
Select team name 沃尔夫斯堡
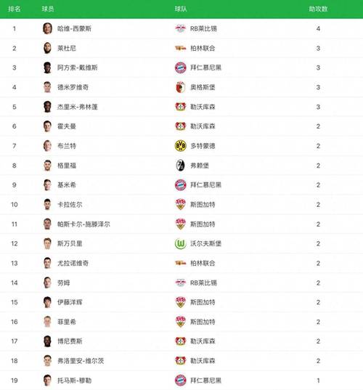click(x=206, y=243)
